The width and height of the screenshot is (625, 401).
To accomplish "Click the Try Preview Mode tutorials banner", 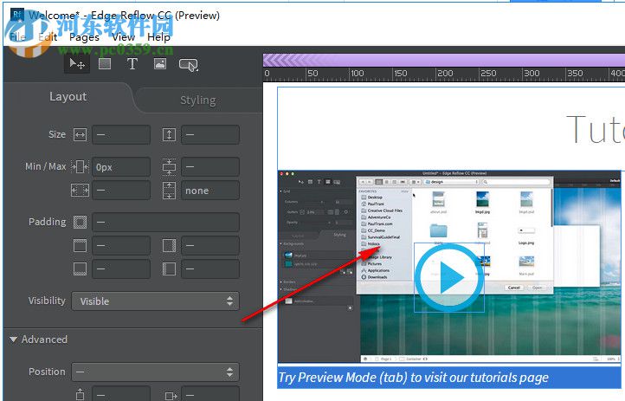I will [x=449, y=377].
